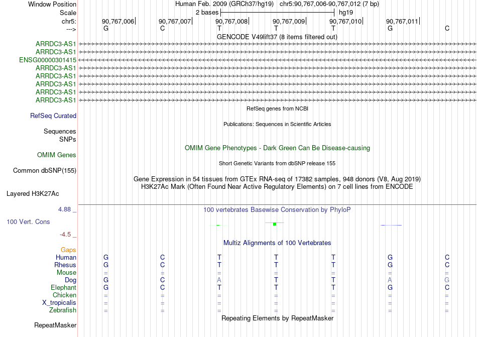Click the OMIM Gene Phenotypes green title
Viewport: 477px width, 337px height.
tap(278, 148)
